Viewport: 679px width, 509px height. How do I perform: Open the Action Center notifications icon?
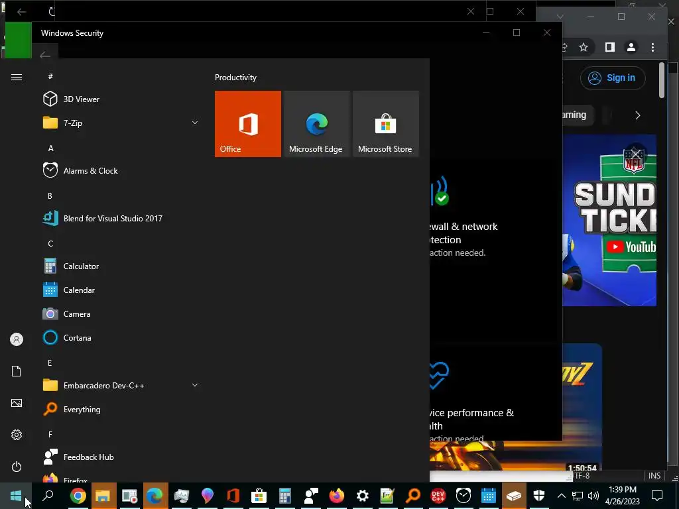click(x=657, y=496)
